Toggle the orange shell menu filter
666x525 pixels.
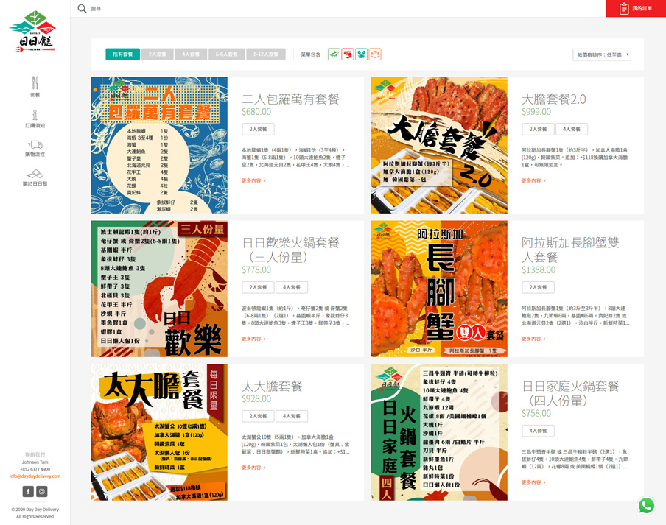[374, 54]
